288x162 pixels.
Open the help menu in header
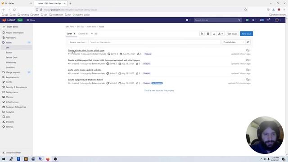(269, 20)
